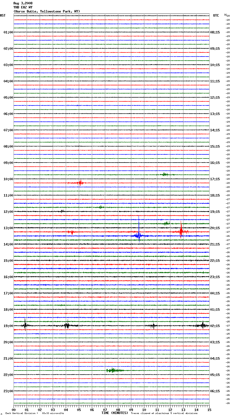Click the 'MST' column label
The image size is (231, 417).
(3, 15)
